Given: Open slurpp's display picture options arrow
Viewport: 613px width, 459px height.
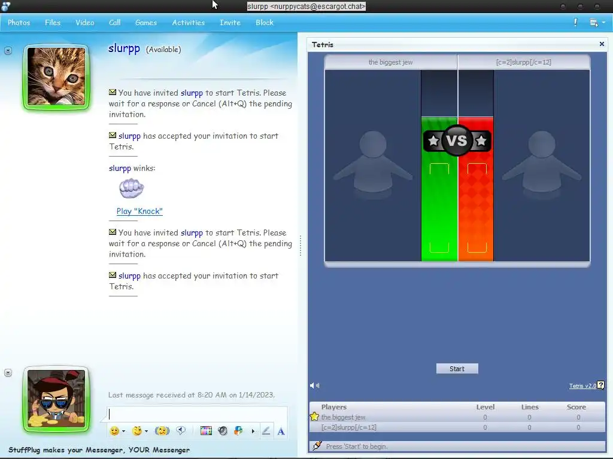Looking at the screenshot, I should 8,51.
